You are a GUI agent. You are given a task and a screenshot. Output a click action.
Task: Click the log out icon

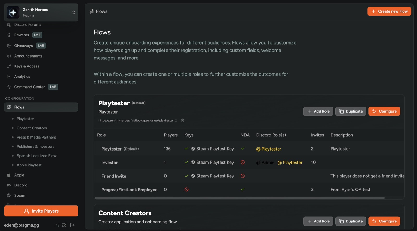pyautogui.click(x=72, y=225)
